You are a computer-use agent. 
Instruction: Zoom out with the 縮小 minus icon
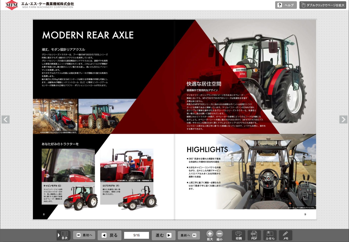220,234
